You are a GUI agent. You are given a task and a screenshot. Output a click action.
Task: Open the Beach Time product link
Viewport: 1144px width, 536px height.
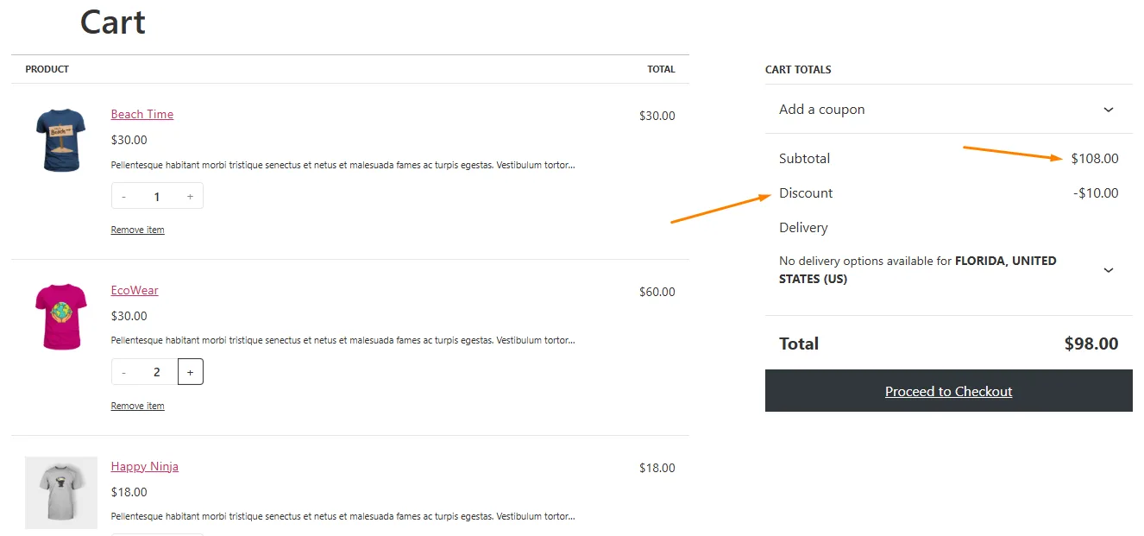[142, 114]
